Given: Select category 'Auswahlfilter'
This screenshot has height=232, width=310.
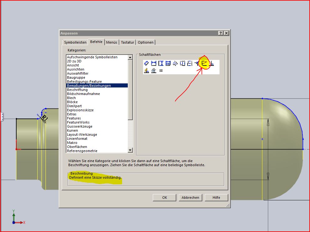Looking at the screenshot, I should (x=97, y=73).
